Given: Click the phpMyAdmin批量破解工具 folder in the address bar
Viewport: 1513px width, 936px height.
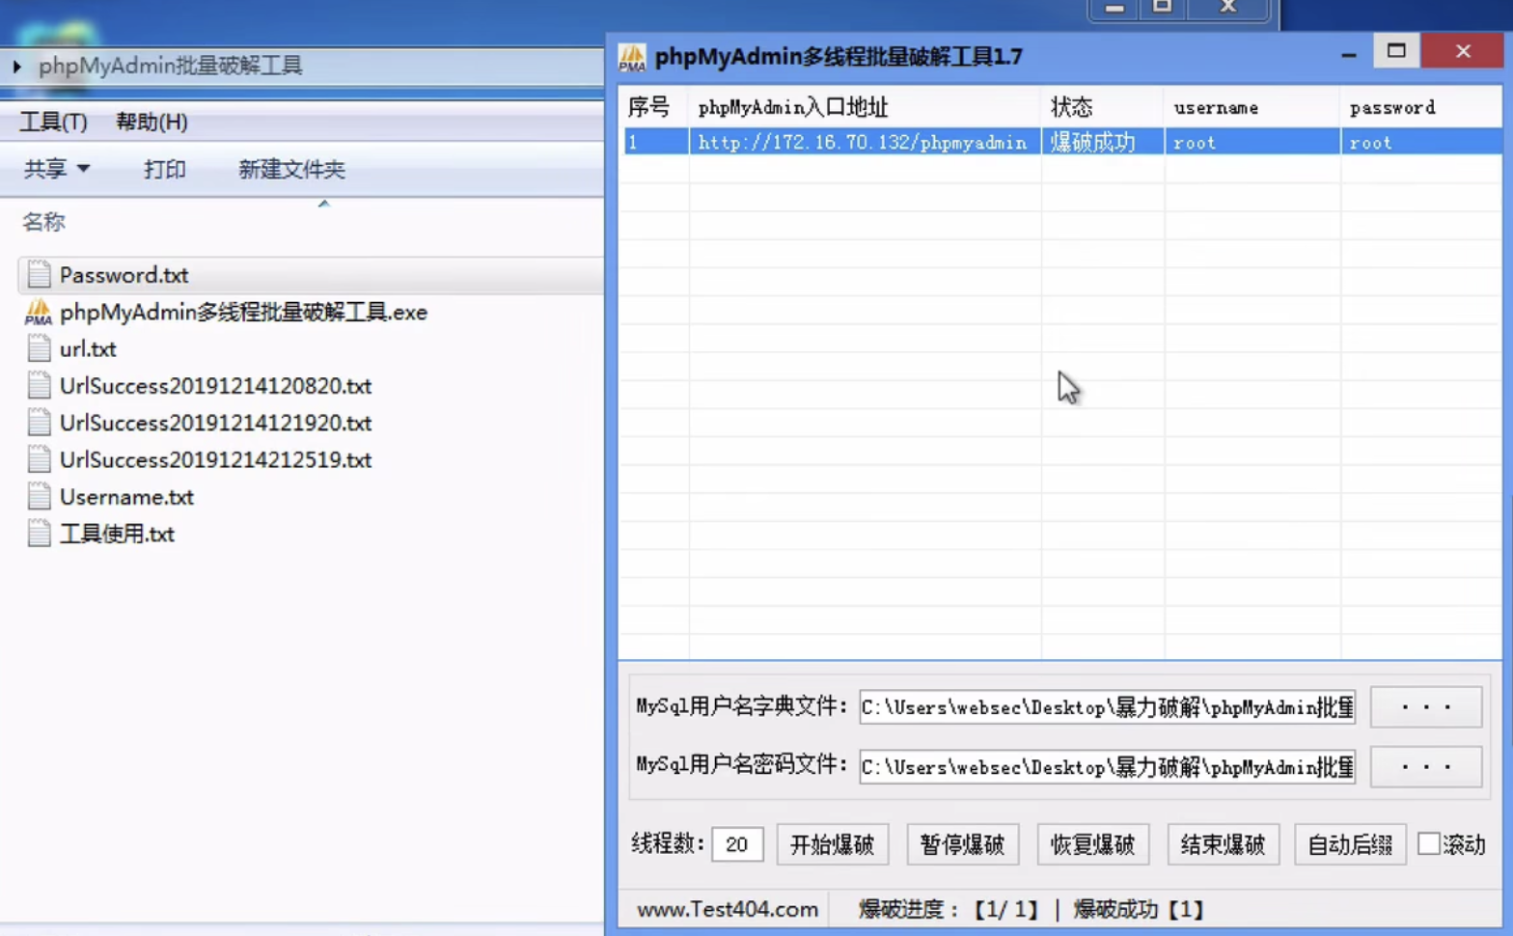Looking at the screenshot, I should pos(170,66).
